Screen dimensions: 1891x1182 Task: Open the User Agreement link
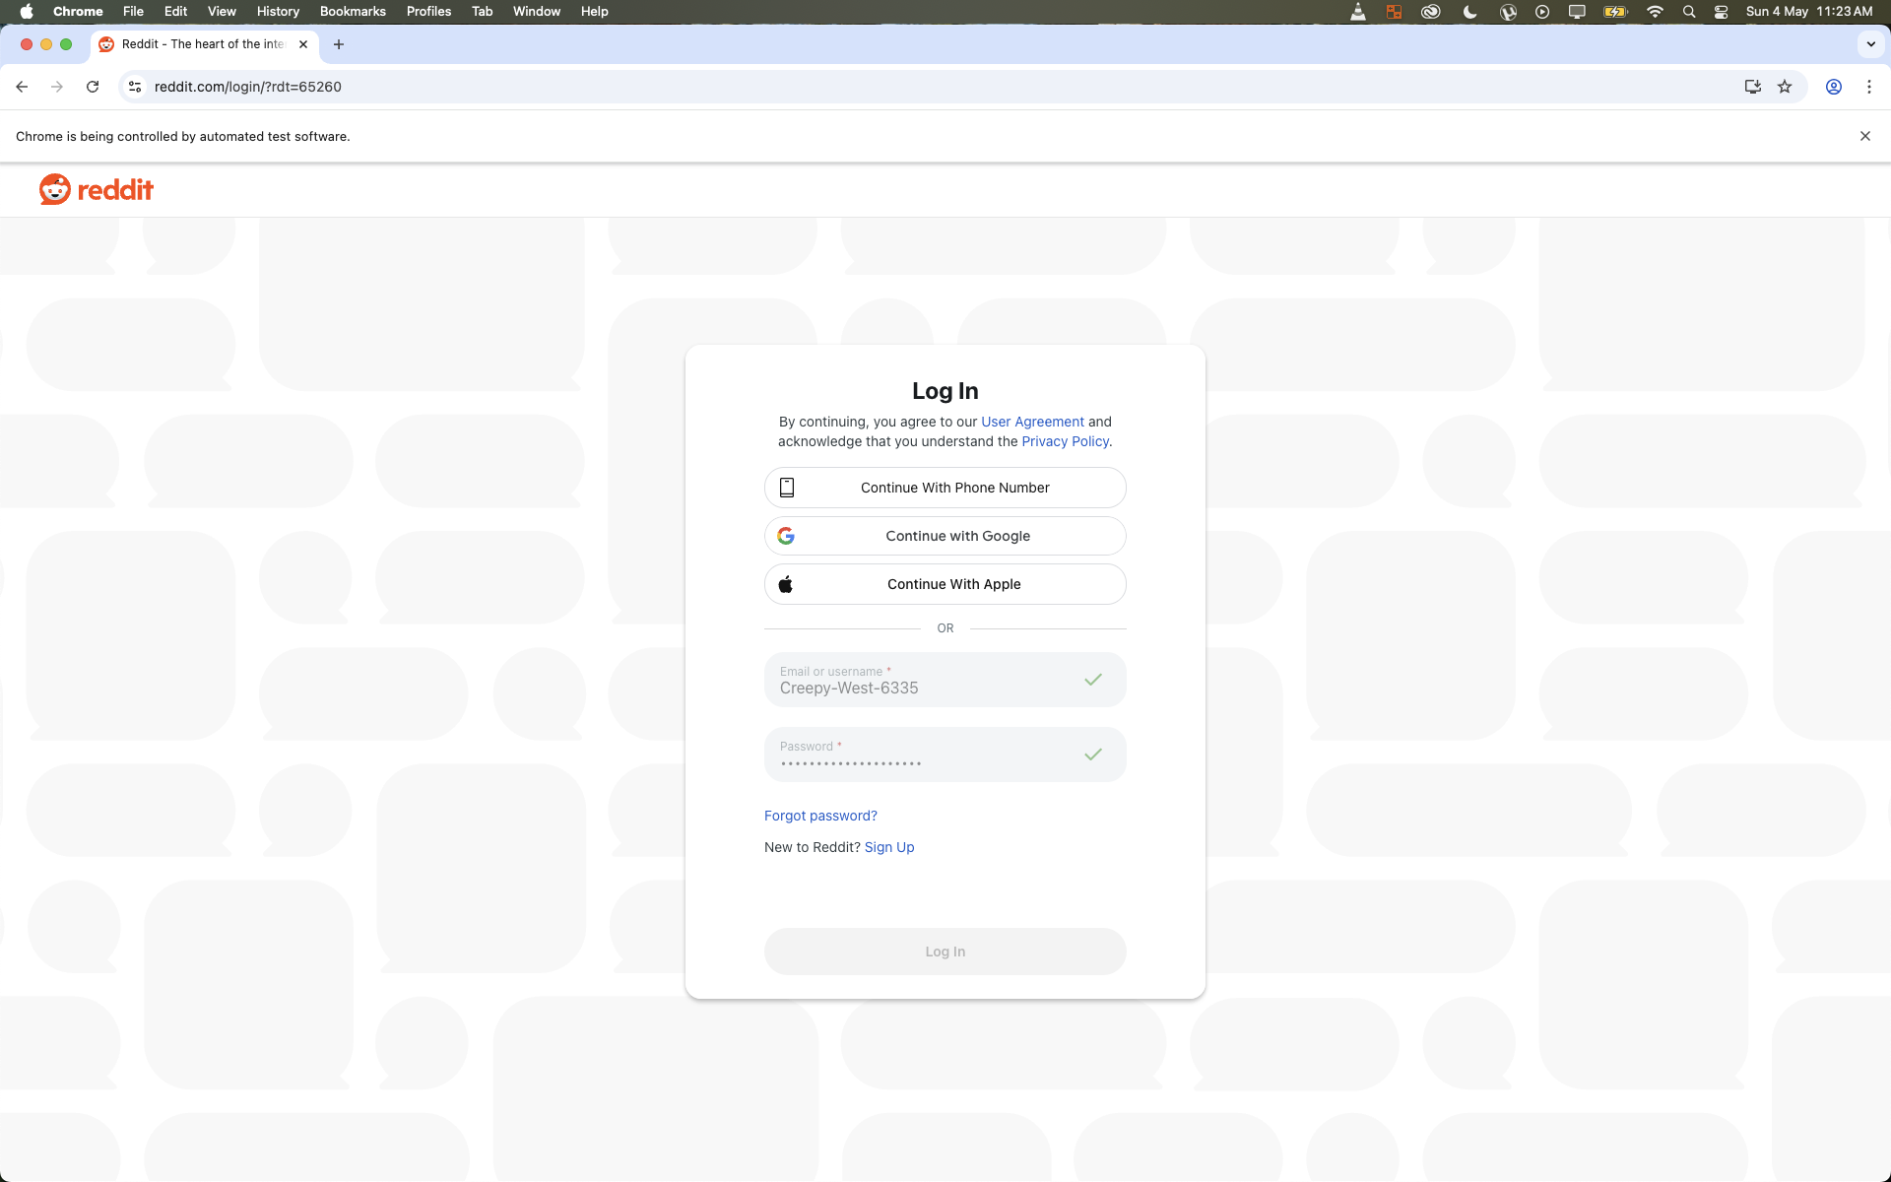click(x=1032, y=422)
